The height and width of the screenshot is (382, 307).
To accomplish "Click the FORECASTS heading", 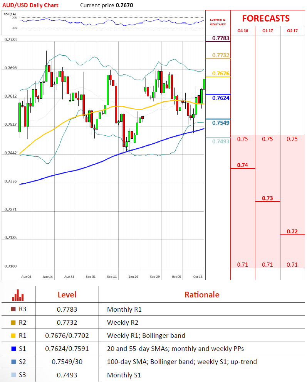I will [266, 18].
